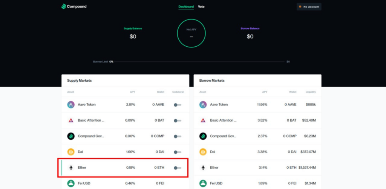Open the Dashboard tab
The image size is (386, 189).
[x=186, y=7]
